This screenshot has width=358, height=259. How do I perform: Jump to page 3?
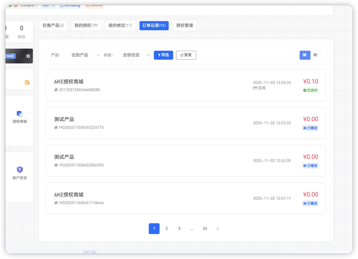[x=179, y=229]
